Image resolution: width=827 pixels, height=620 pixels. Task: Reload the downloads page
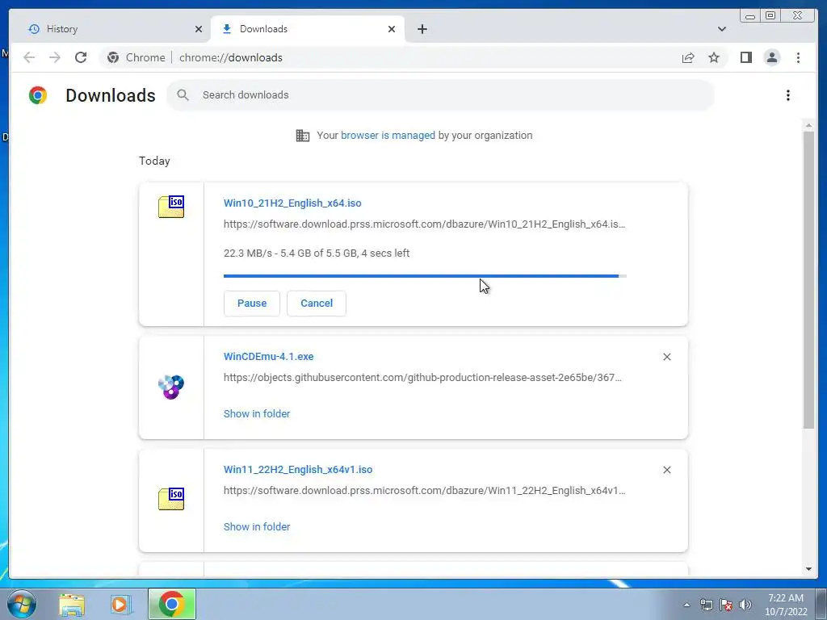point(81,57)
